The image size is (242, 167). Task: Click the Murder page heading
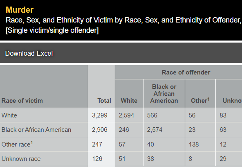point(20,10)
